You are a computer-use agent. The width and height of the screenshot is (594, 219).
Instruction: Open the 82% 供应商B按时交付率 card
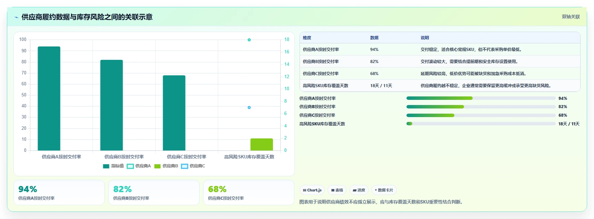pyautogui.click(x=154, y=192)
